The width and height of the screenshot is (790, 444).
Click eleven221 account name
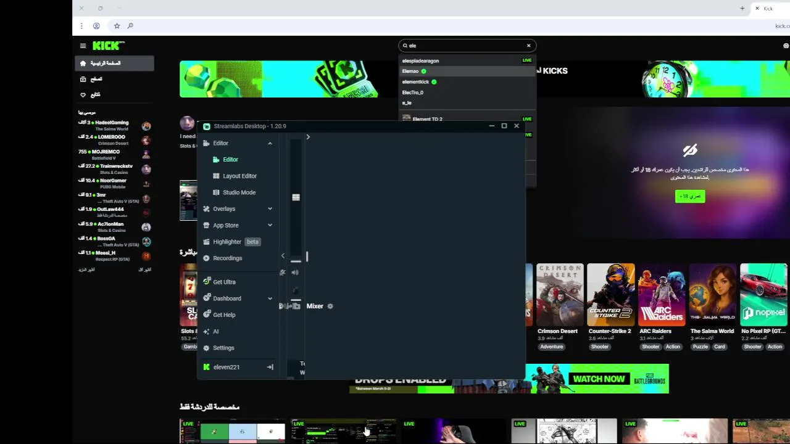(x=226, y=367)
